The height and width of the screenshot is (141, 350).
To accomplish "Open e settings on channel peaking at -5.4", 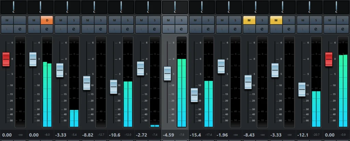I will point(74,29).
